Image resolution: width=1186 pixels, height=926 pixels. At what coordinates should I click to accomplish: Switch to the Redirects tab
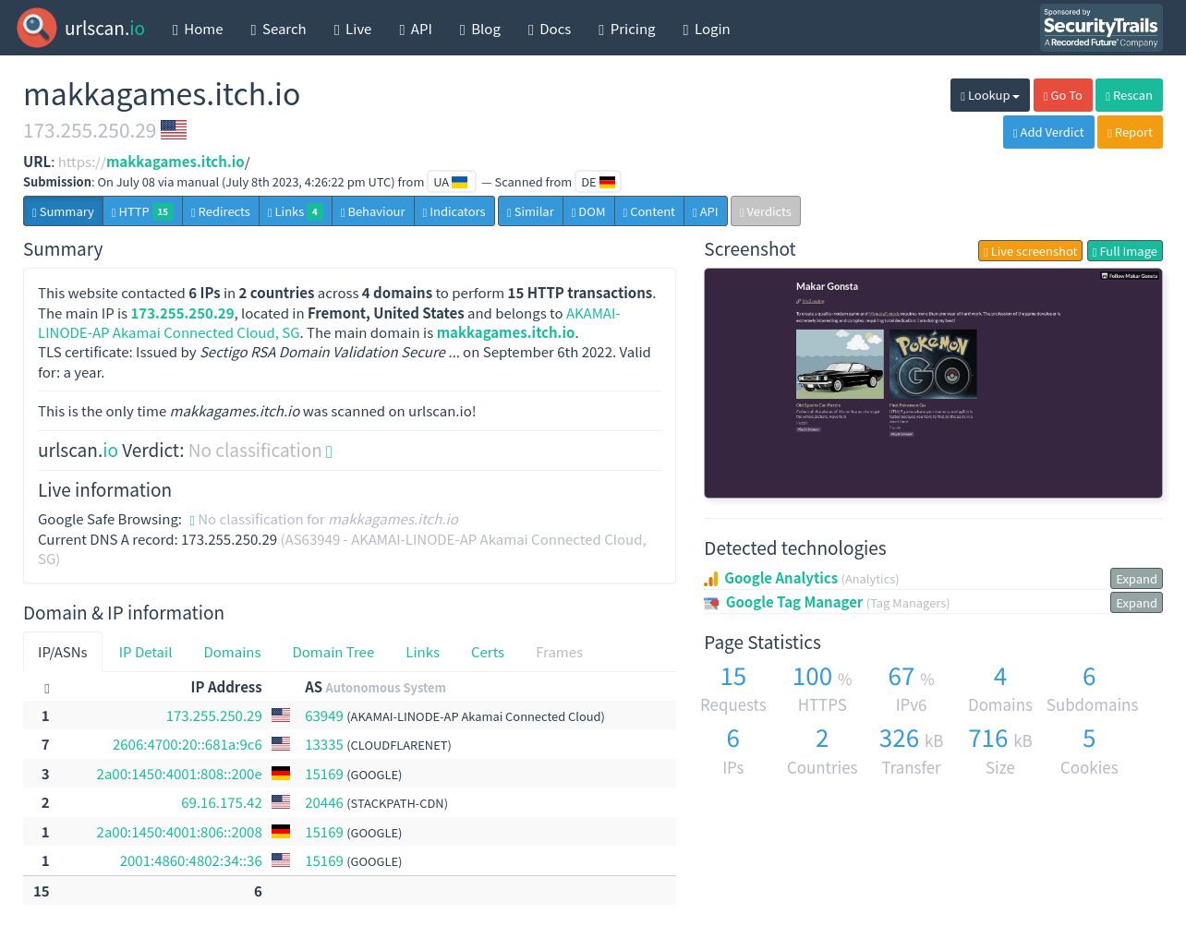pos(221,211)
